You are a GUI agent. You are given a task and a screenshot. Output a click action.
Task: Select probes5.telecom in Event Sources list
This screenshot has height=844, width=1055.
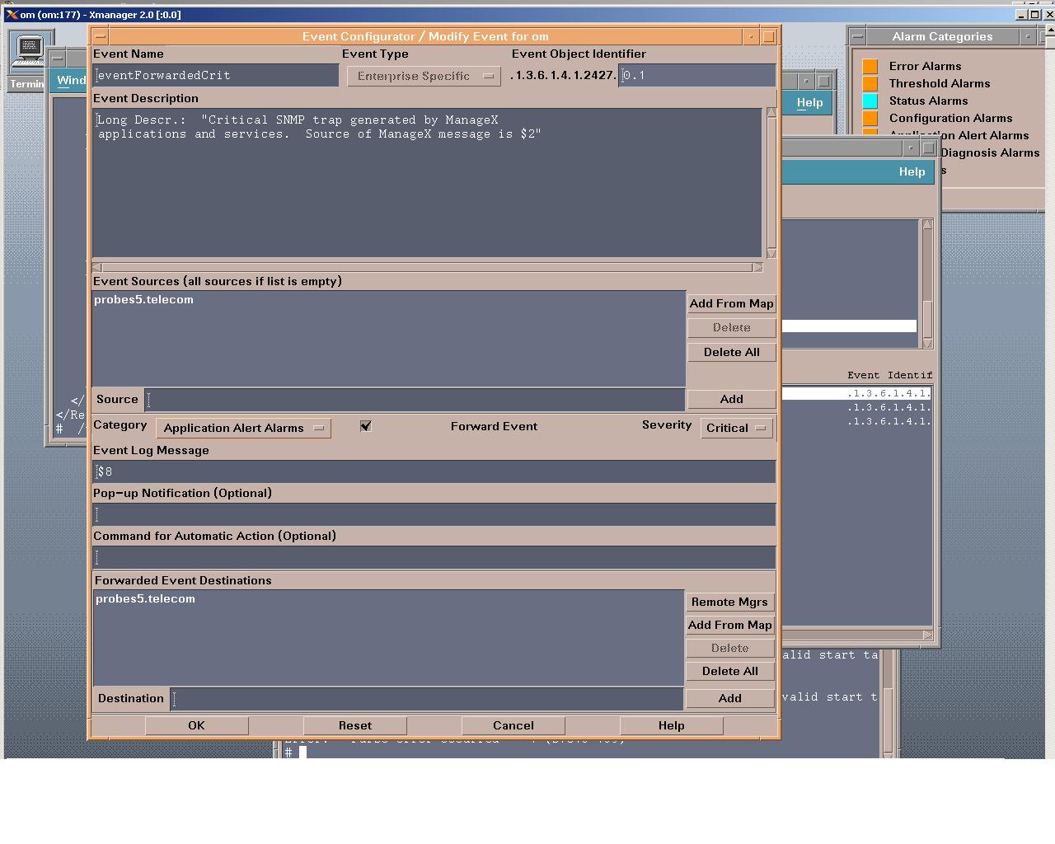[144, 300]
